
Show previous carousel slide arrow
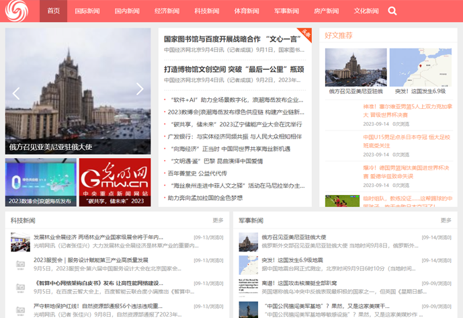pos(16,90)
